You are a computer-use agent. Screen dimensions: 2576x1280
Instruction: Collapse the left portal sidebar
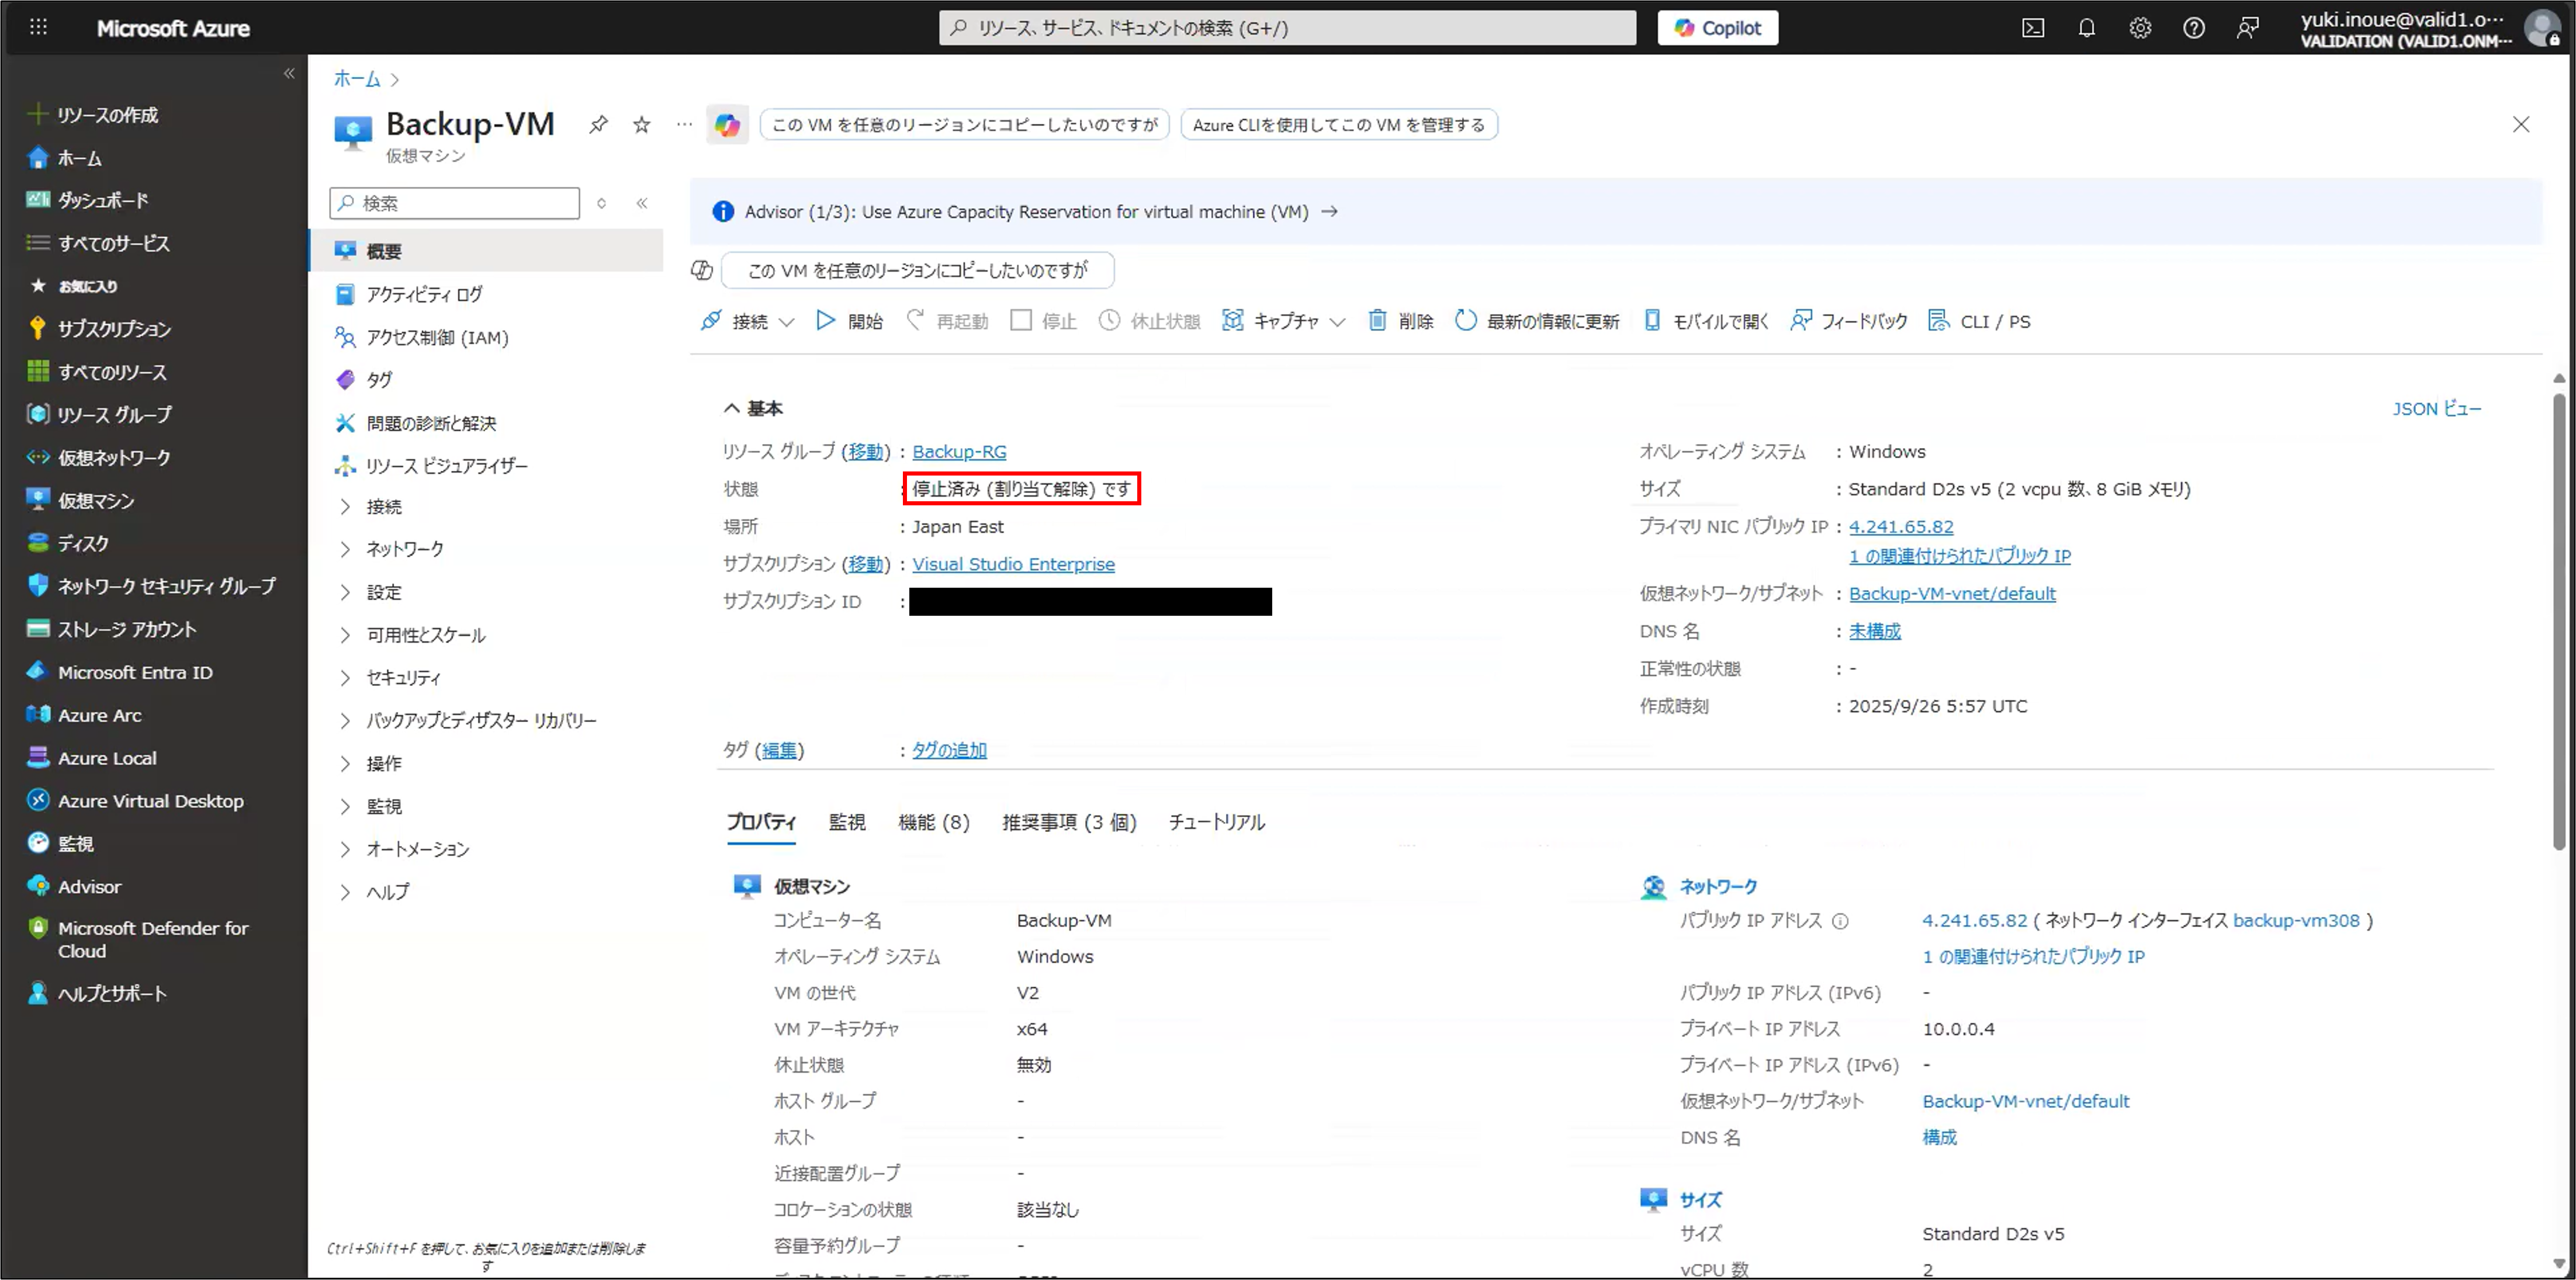pyautogui.click(x=289, y=73)
